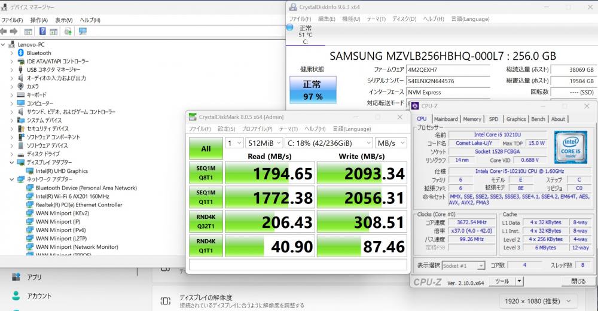Screen dimensions: 598x311
Task: Select Realtek(R) PCI(e) Ethernet Controller
Action: pos(79,205)
